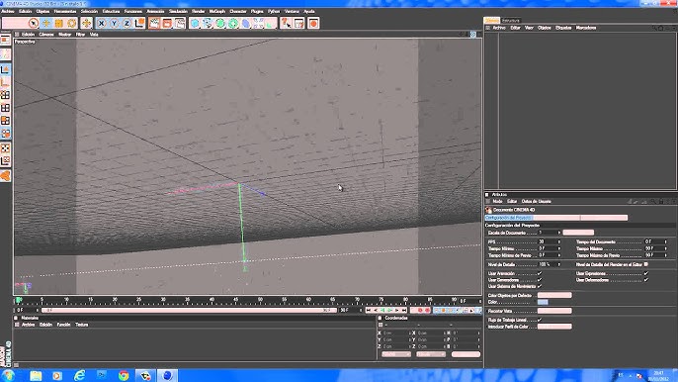Toggle Usar Deformadores checkbox
The width and height of the screenshot is (678, 382).
646,280
